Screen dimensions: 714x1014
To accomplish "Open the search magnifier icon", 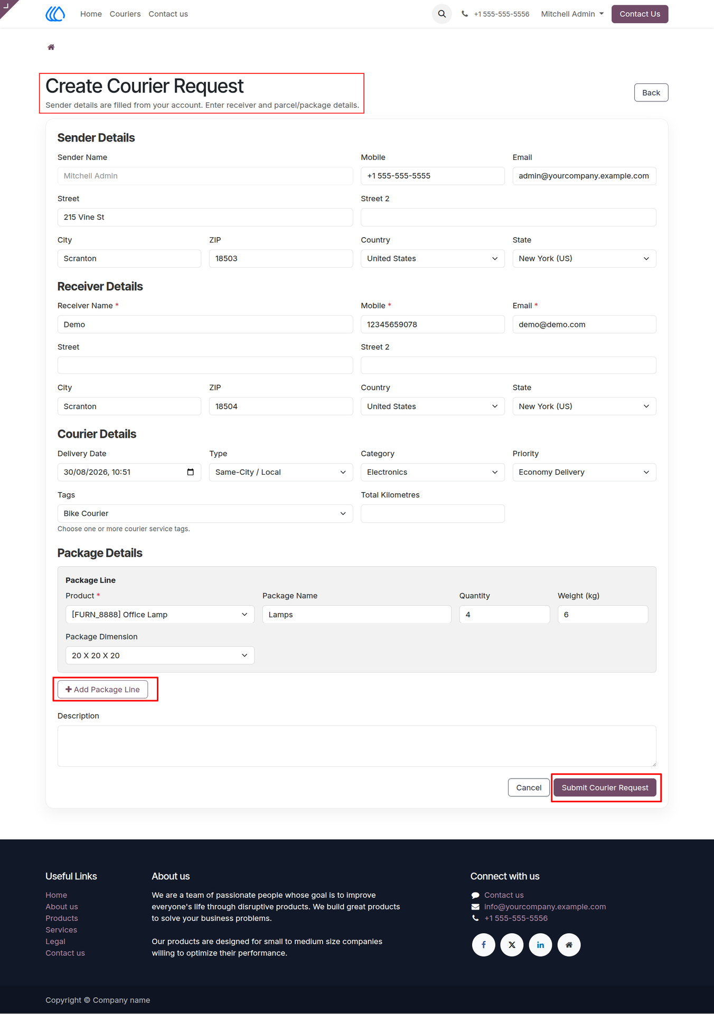I will [x=442, y=14].
